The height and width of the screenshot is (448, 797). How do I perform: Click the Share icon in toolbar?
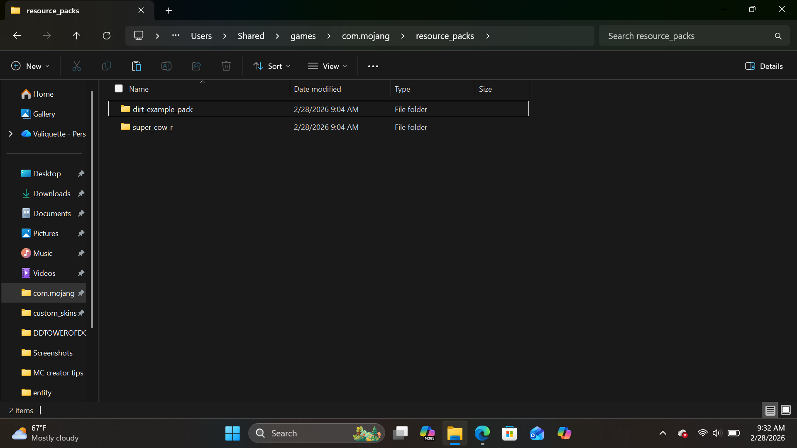(x=196, y=66)
